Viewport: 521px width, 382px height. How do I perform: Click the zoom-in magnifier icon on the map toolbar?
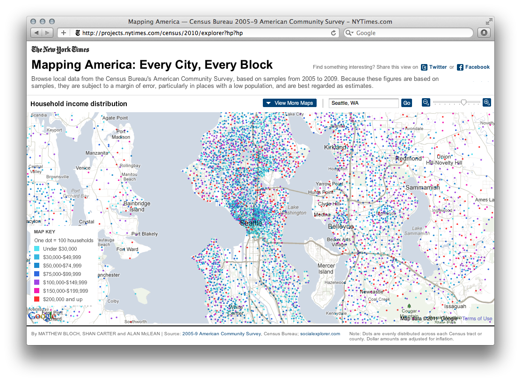tap(486, 102)
